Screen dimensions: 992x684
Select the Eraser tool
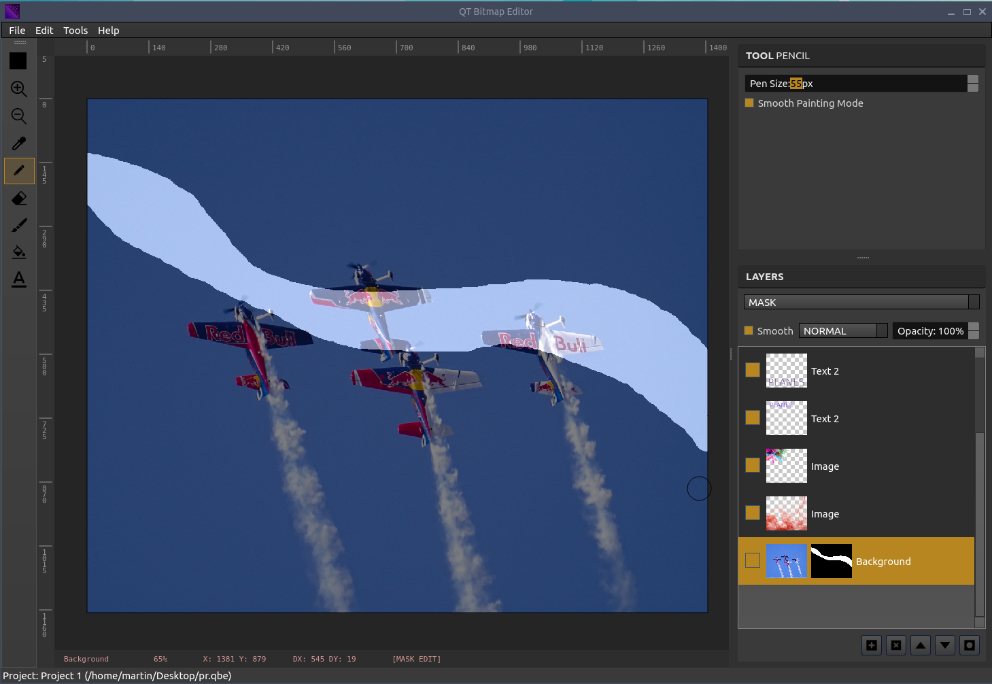[19, 198]
